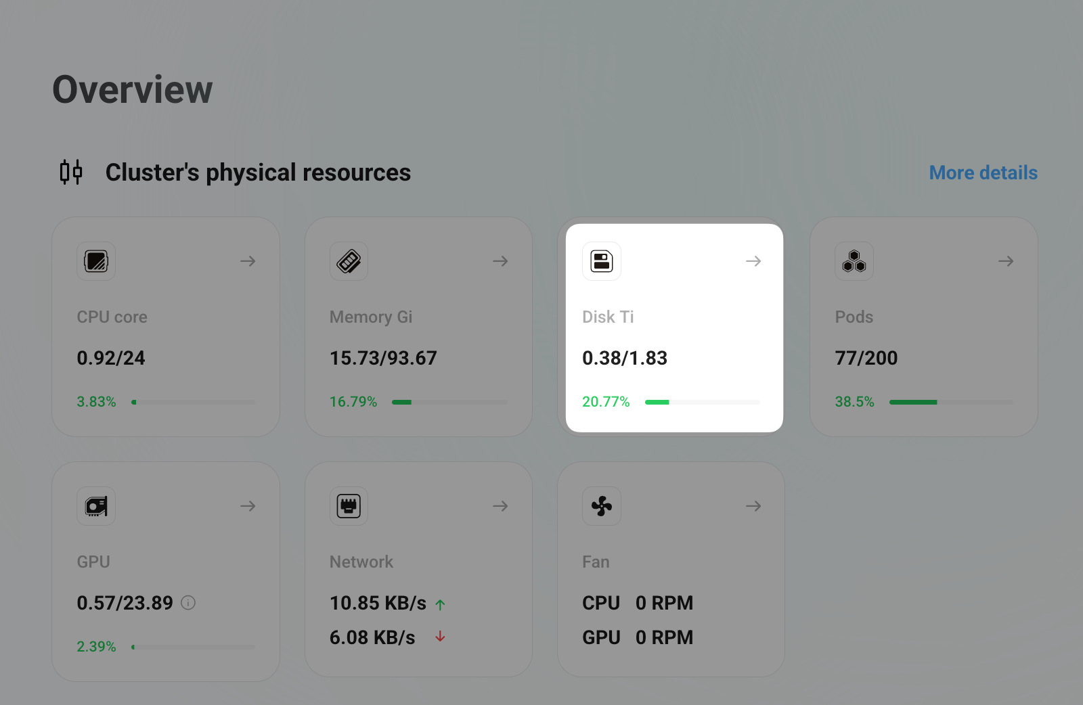This screenshot has height=705, width=1083.
Task: Click the sliders icon beside Cluster's physical resources
Action: [70, 173]
